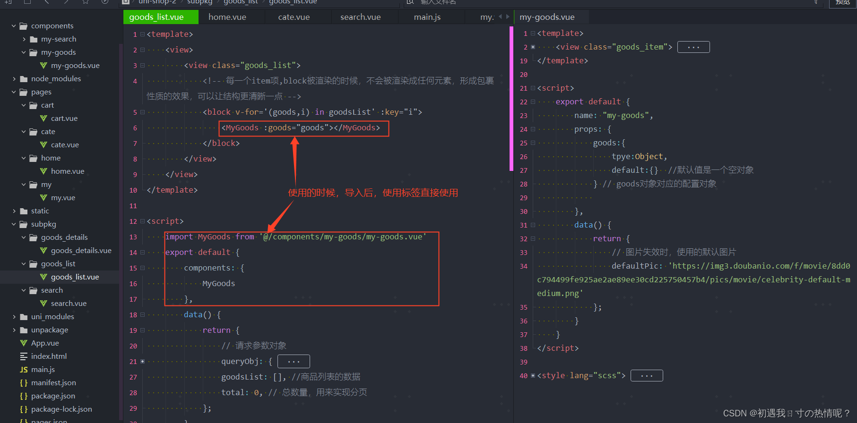The height and width of the screenshot is (423, 857).
Task: Click the braces icon for manifest.json
Action: click(x=24, y=383)
